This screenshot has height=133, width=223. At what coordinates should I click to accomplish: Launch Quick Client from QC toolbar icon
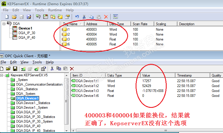coord(116,16)
